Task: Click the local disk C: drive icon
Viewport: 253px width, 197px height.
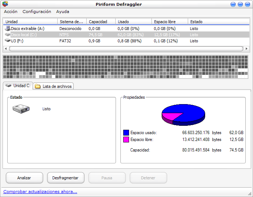Action: pyautogui.click(x=8, y=35)
